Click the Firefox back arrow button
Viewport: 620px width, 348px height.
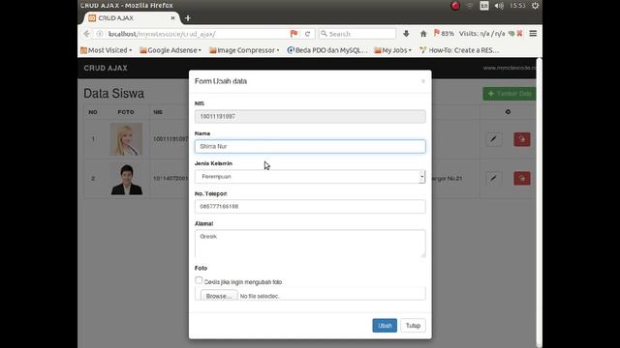86,34
